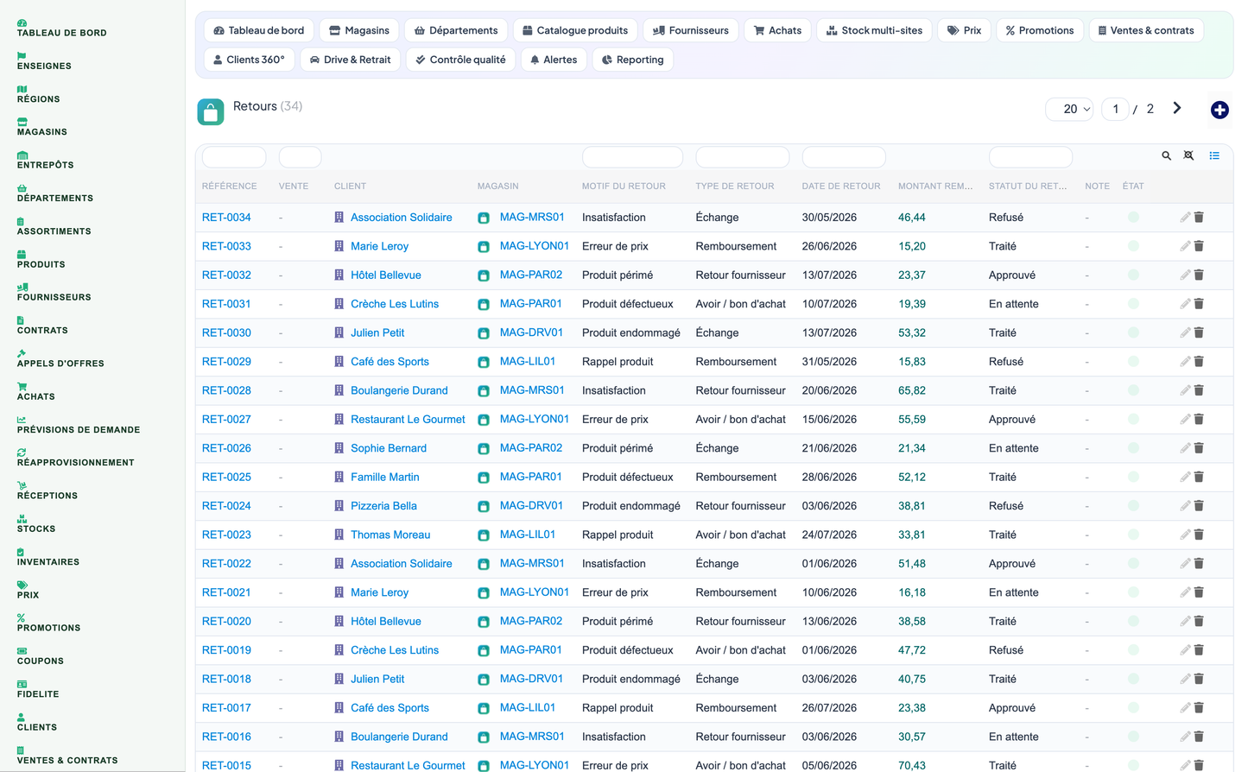Viewport: 1248px width, 772px height.
Task: Delete RET-0019 using the trash icon
Action: coord(1199,650)
